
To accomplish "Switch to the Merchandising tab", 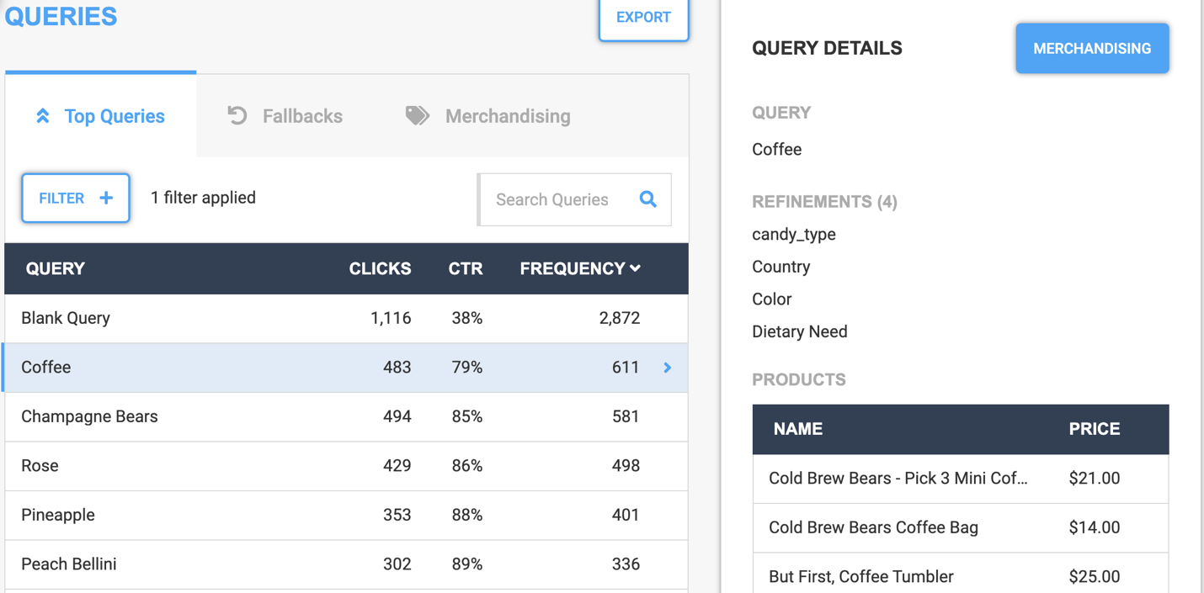I will click(x=488, y=116).
